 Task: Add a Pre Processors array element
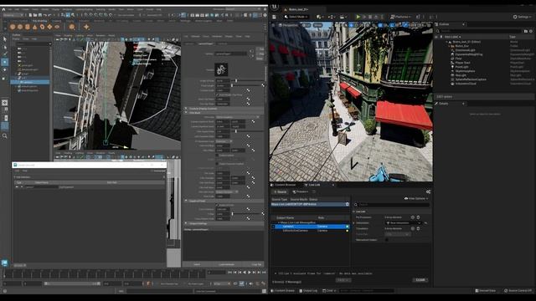pos(413,217)
